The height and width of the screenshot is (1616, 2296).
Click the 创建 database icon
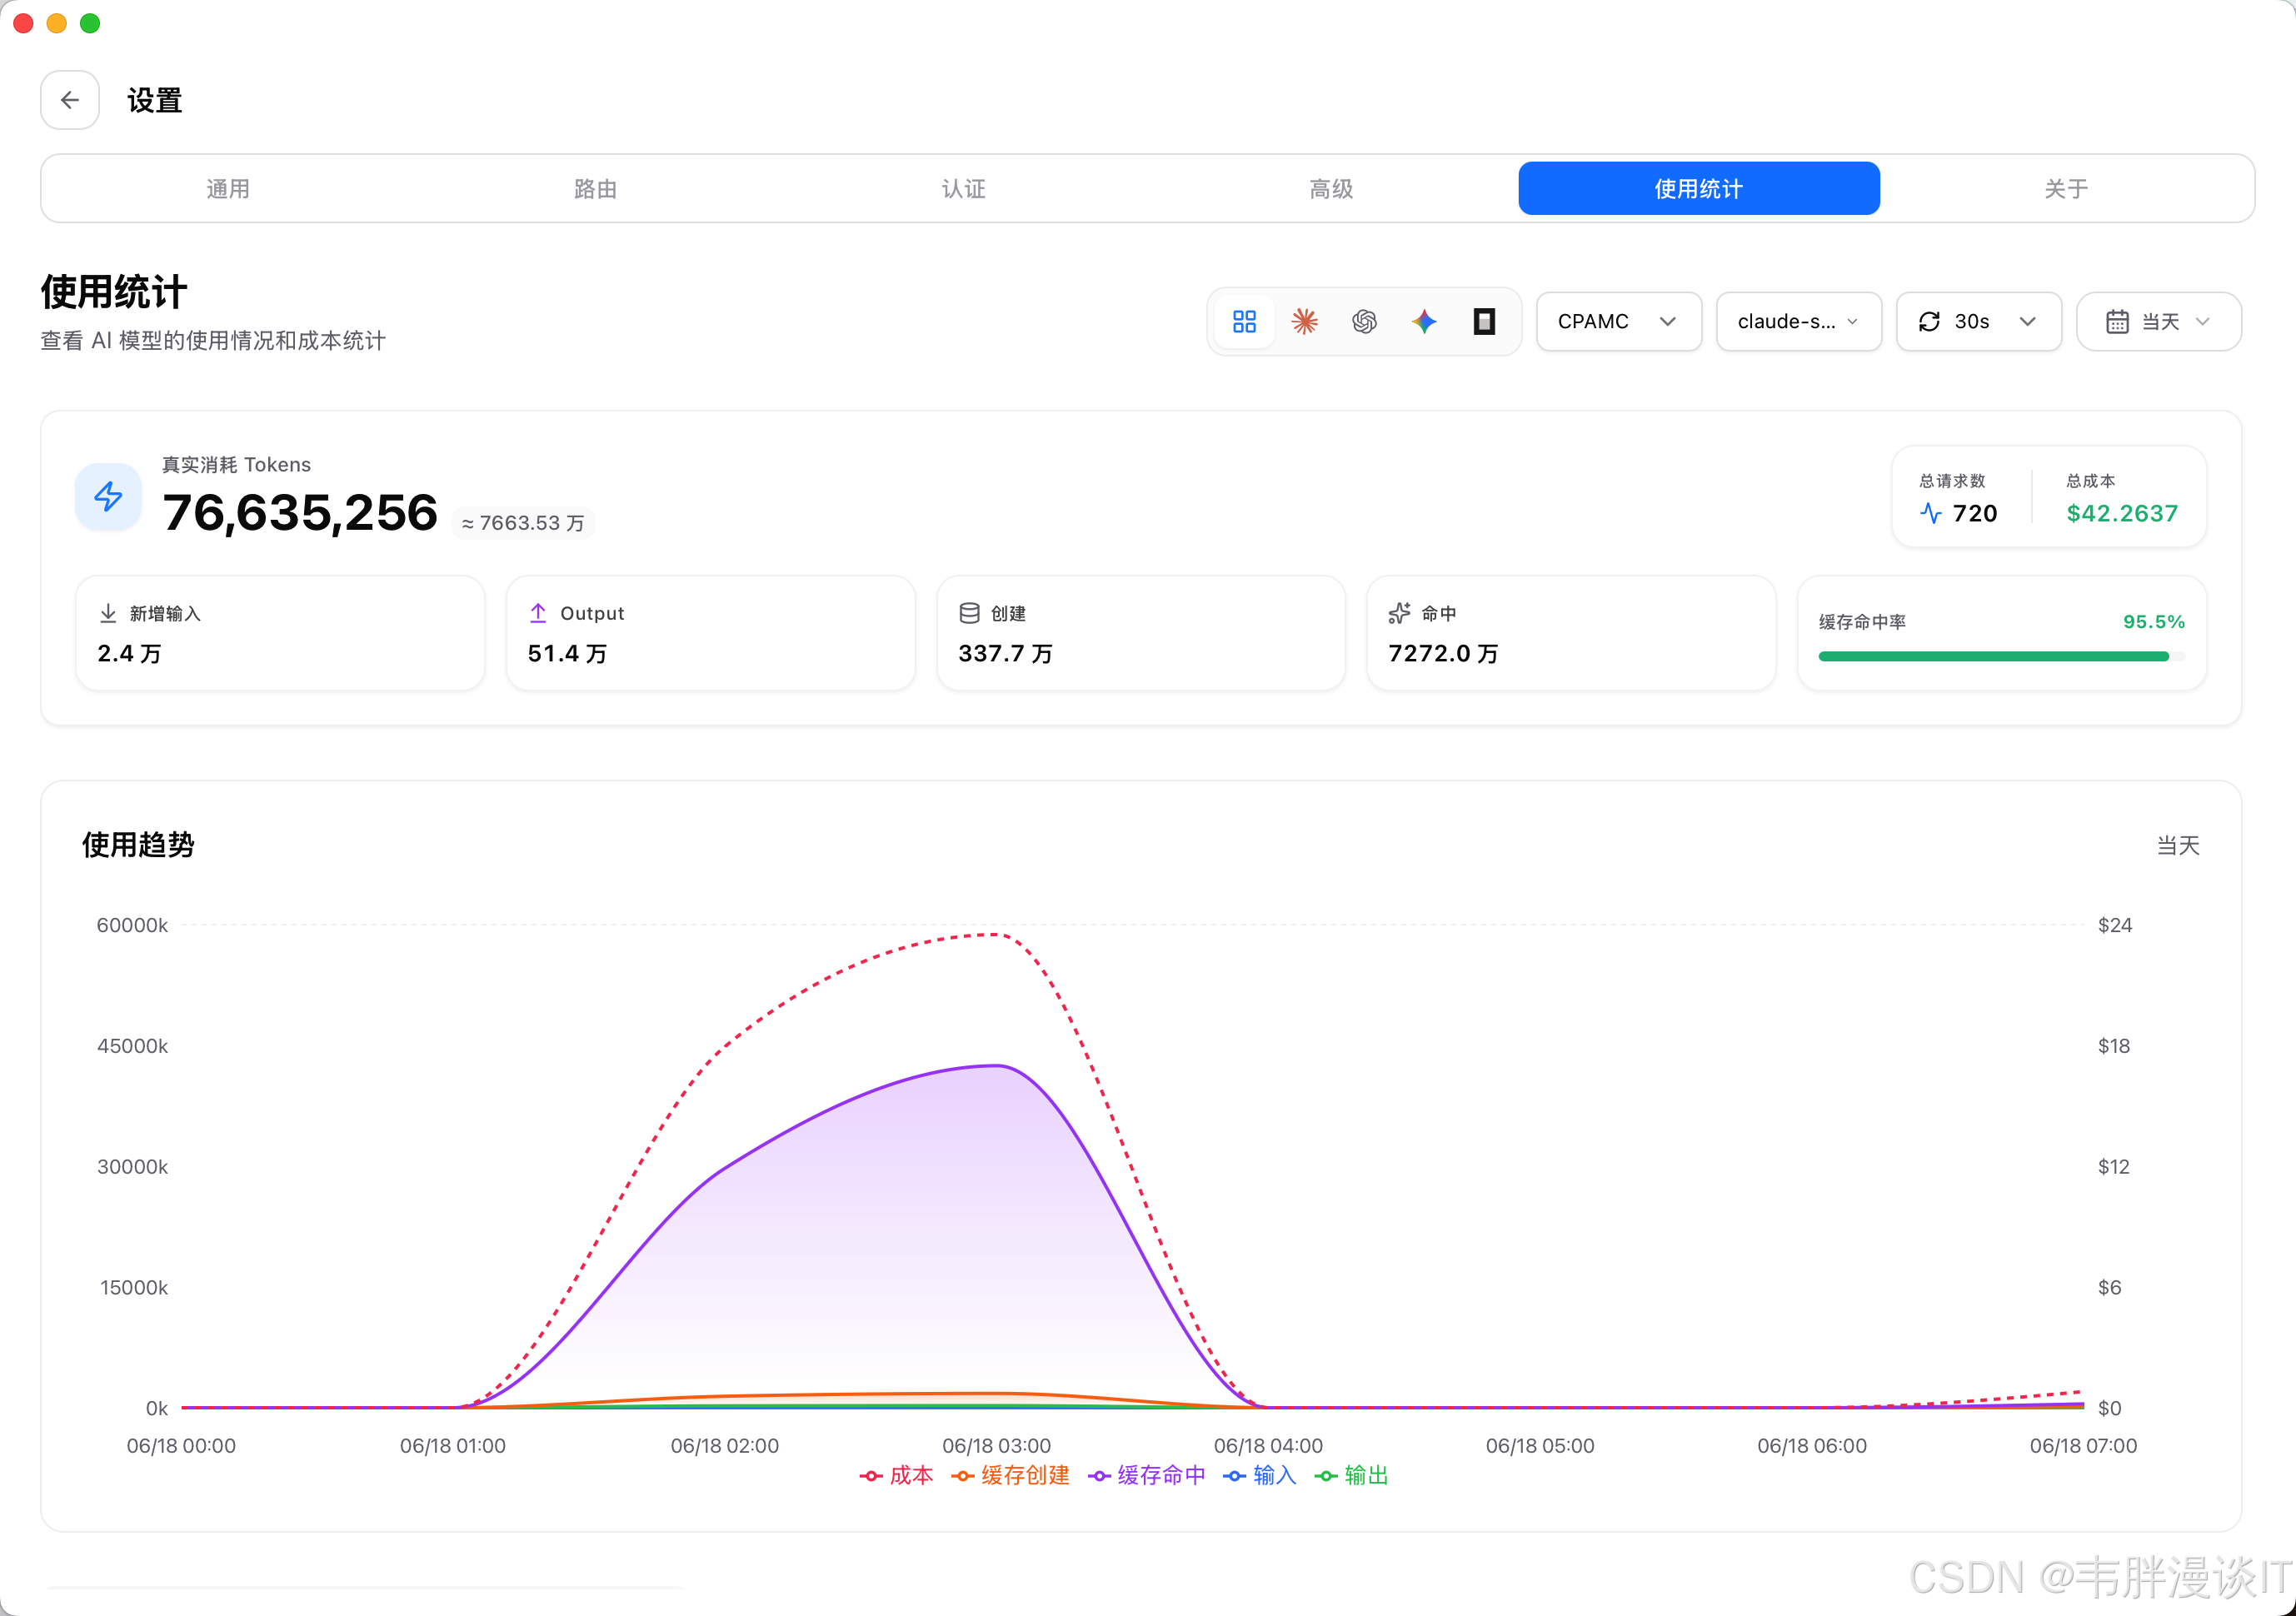click(969, 613)
